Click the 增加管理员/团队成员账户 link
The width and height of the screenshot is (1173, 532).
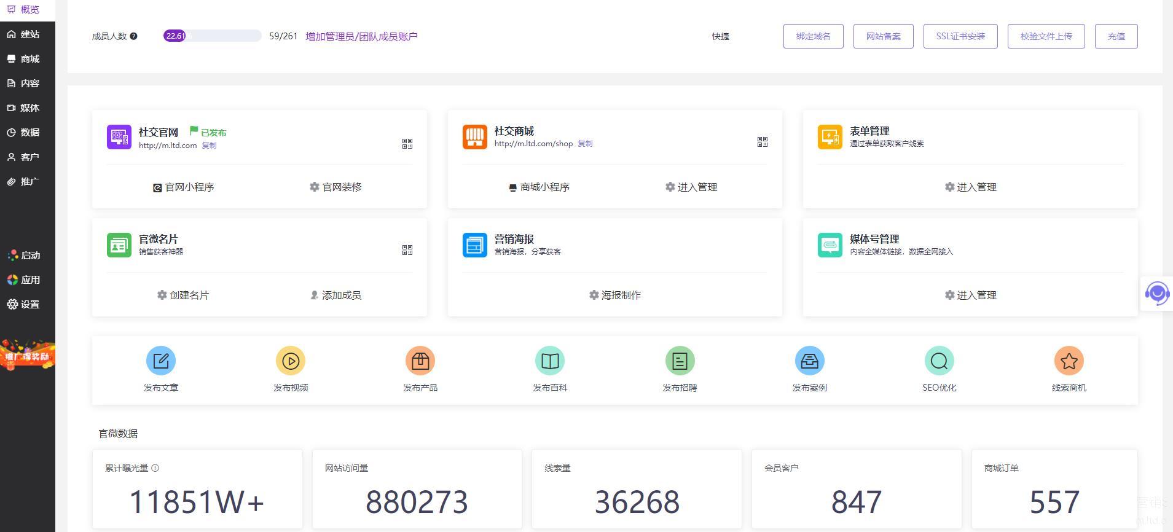point(361,36)
